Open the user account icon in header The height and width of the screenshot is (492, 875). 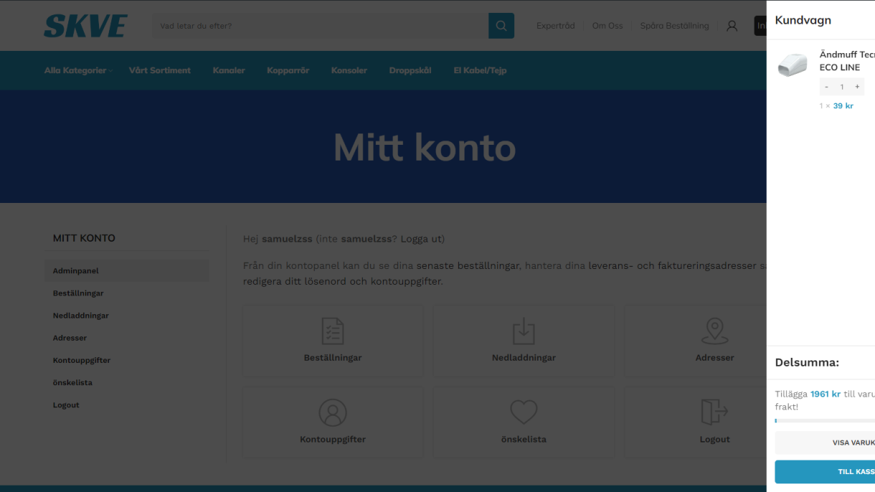(x=732, y=26)
